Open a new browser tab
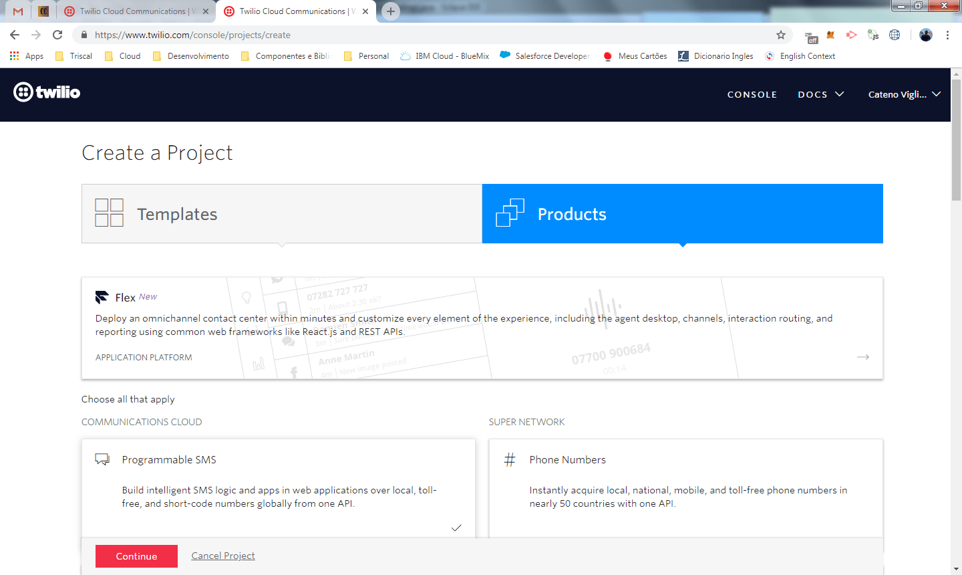Screen dimensions: 962x575 pos(391,11)
